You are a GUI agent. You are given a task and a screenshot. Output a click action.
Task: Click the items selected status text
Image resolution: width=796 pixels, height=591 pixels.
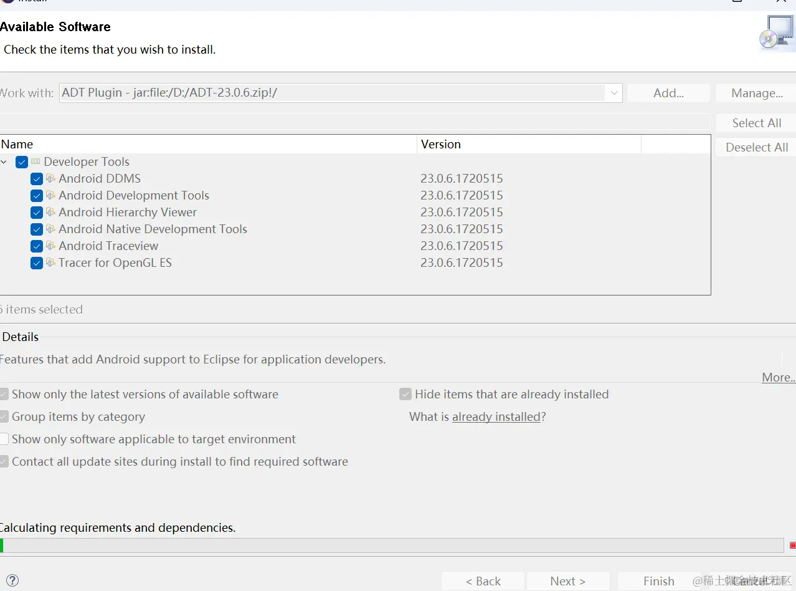[41, 310]
